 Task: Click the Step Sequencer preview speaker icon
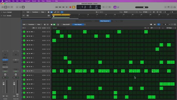[155, 24]
